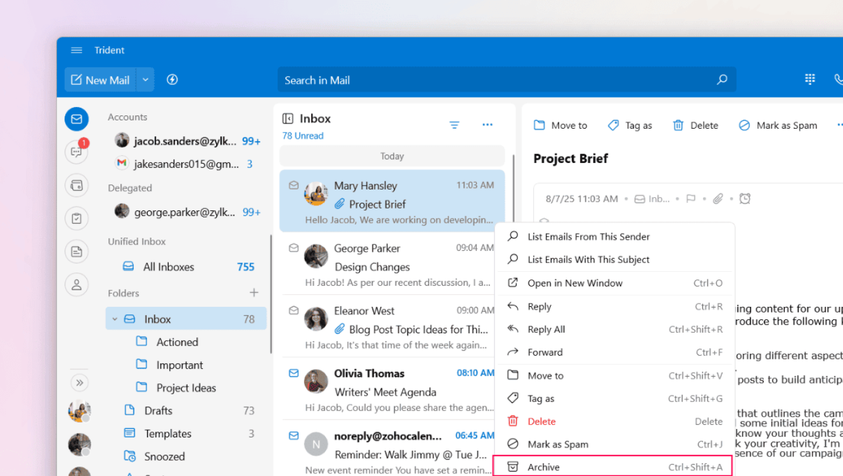Viewport: 843px width, 476px height.
Task: Click the Move to button in the reading toolbar
Action: [560, 125]
